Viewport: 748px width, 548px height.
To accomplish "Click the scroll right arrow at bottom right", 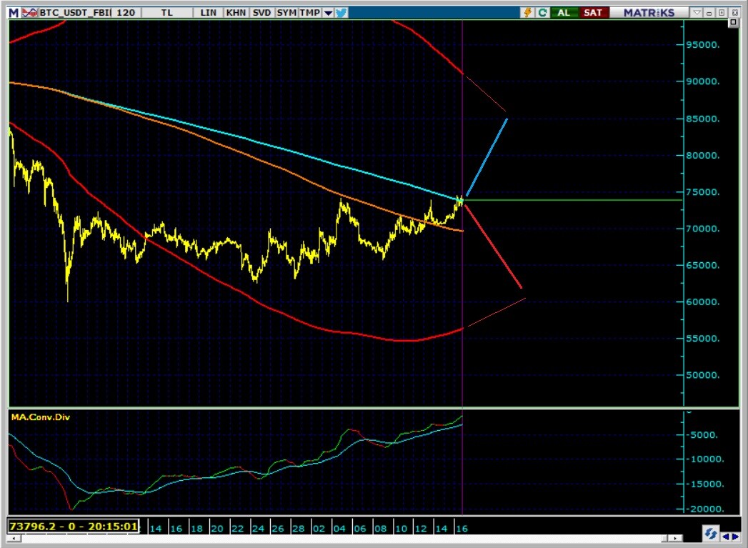I will [x=736, y=535].
